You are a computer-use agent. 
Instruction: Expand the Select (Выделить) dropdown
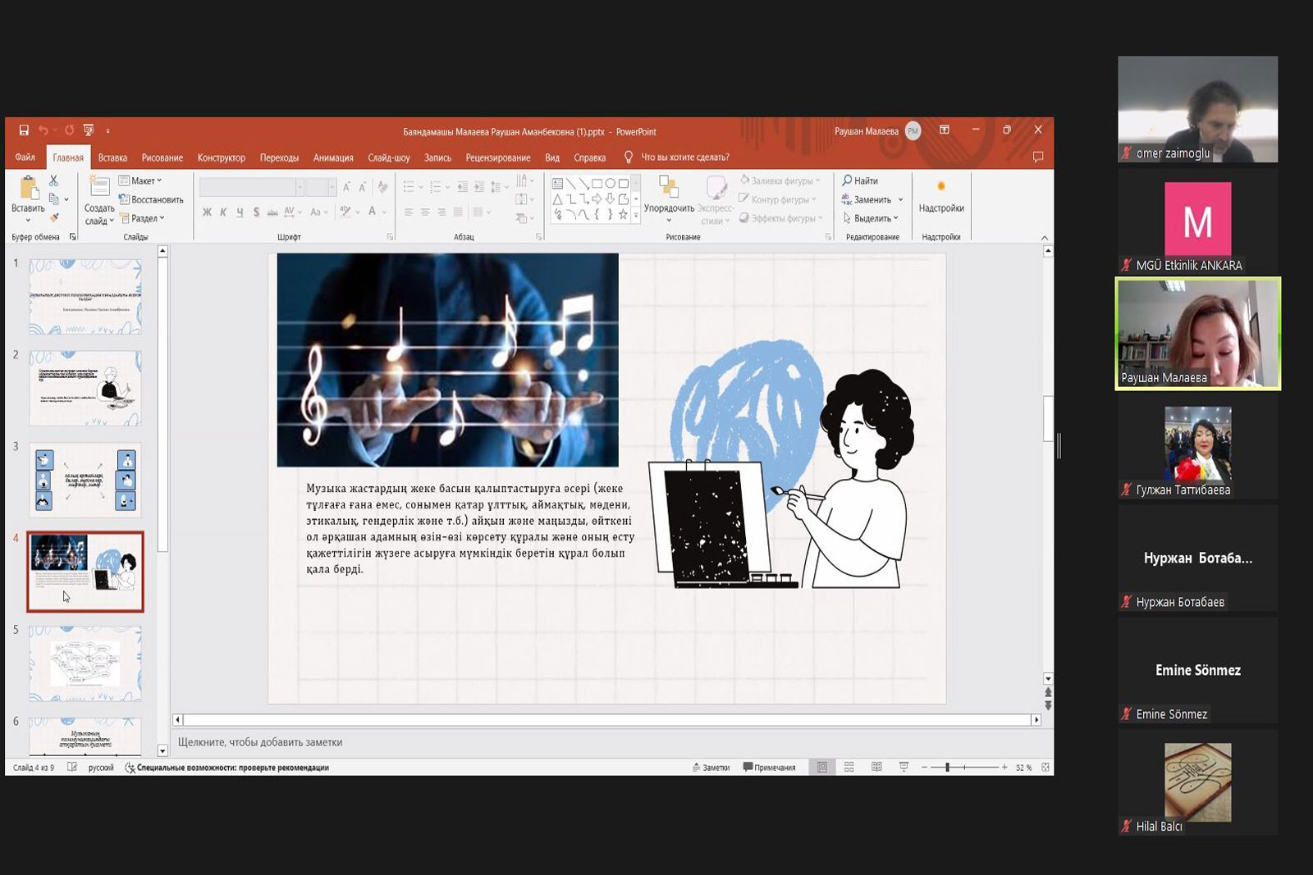coord(871,218)
